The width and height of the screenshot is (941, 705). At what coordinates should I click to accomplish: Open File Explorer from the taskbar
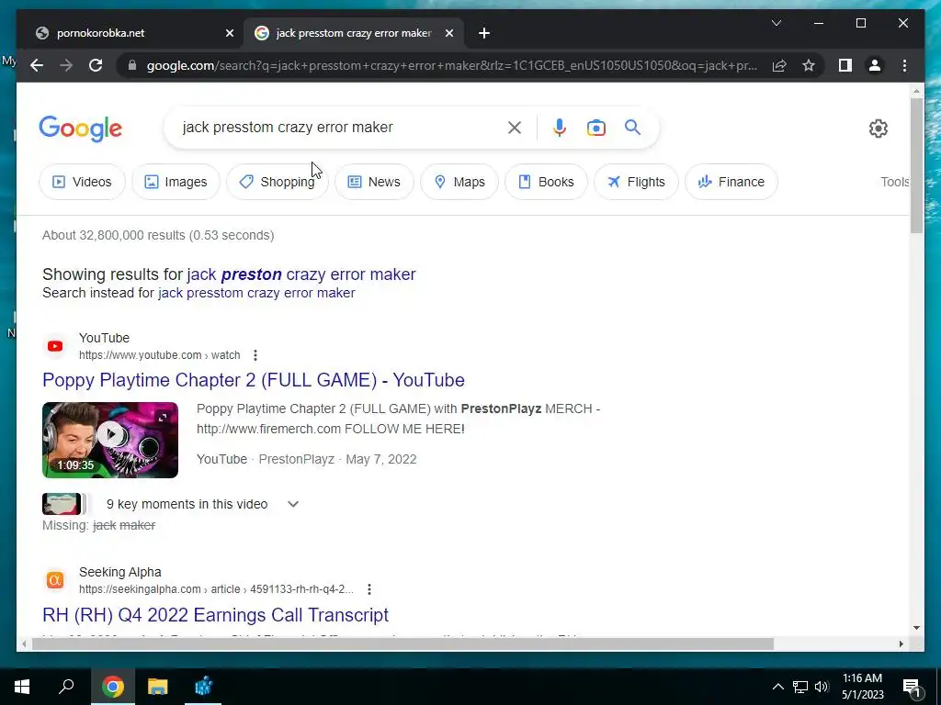[x=158, y=687]
